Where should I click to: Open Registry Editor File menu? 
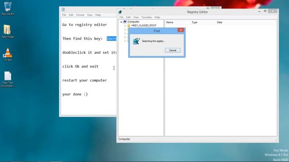point(121,17)
